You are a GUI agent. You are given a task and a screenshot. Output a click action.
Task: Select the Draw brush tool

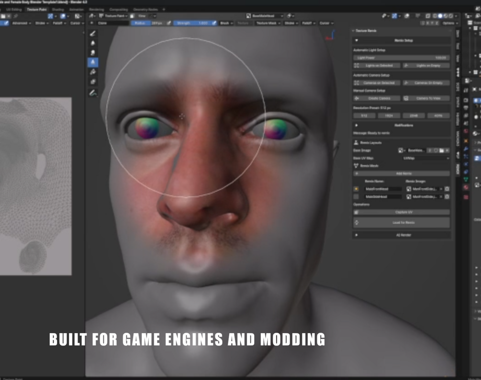[x=93, y=33]
